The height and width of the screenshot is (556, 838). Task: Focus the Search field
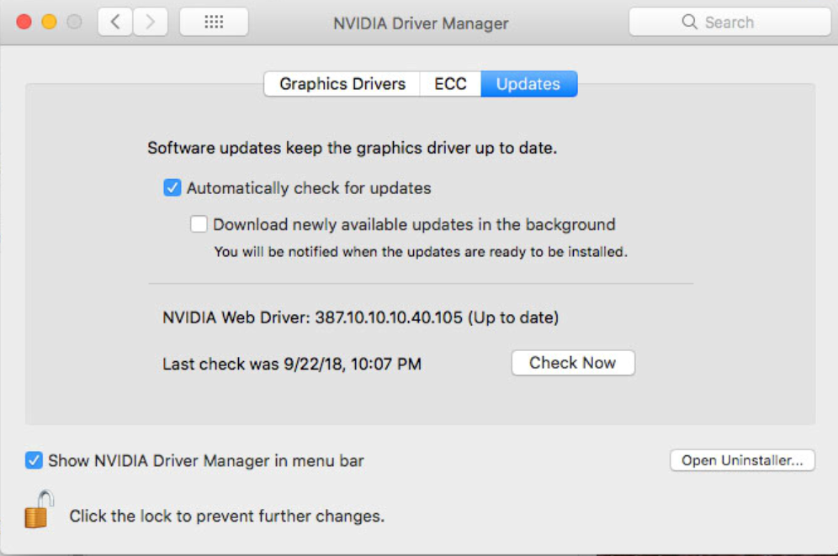pyautogui.click(x=729, y=22)
